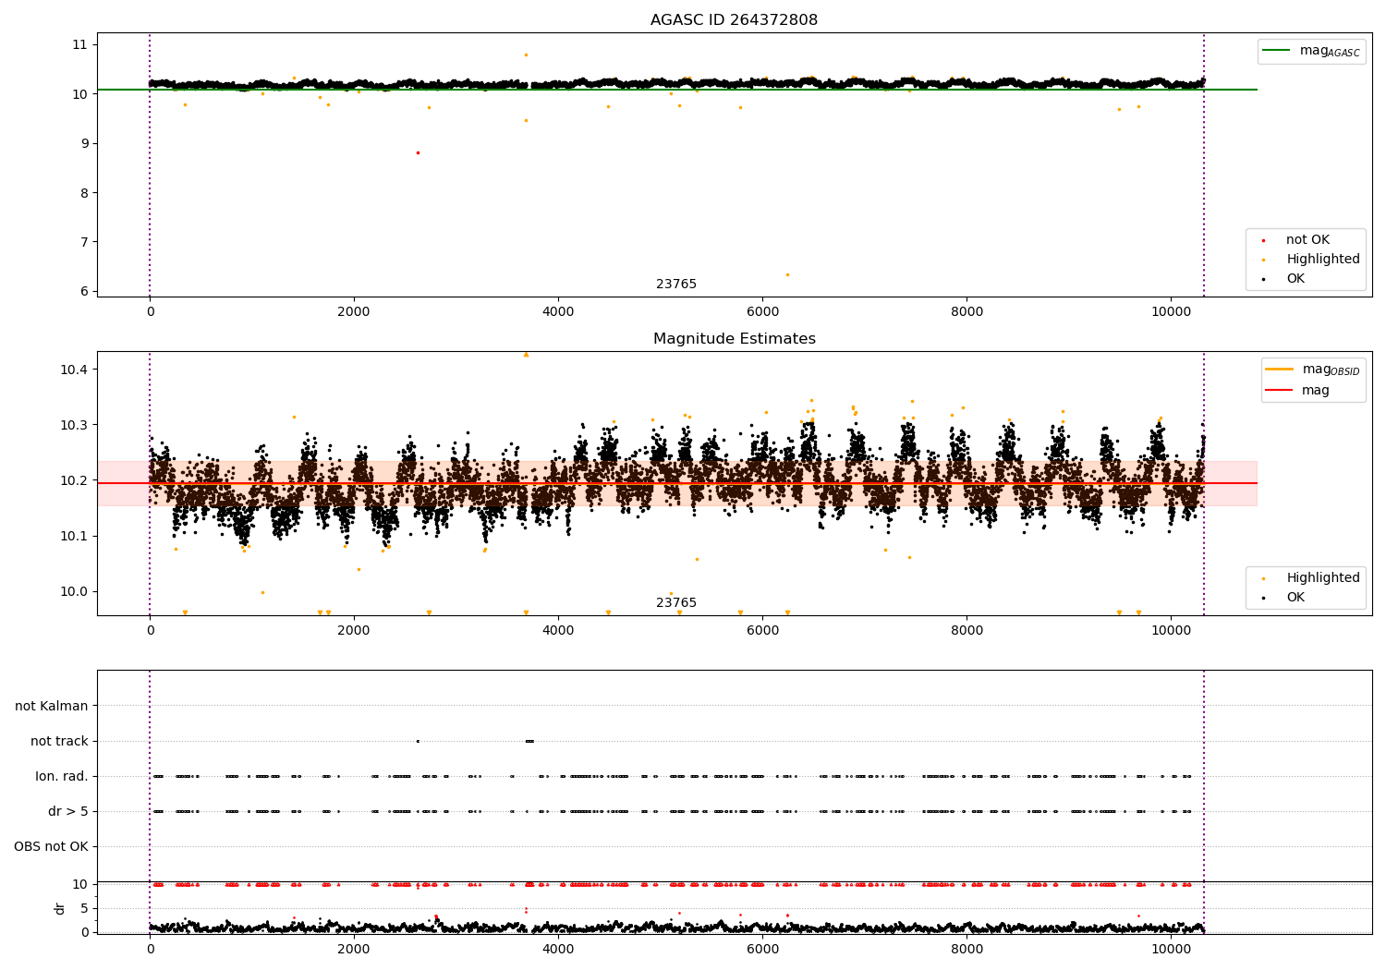The width and height of the screenshot is (1386, 970).
Task: Click "OK" in the AGASC plot legend
Action: click(x=1295, y=279)
